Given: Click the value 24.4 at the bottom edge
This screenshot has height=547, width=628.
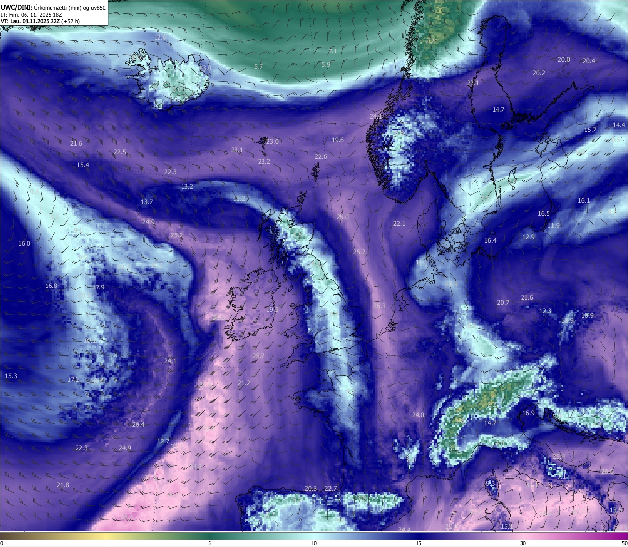Looking at the screenshot, I should point(404,530).
